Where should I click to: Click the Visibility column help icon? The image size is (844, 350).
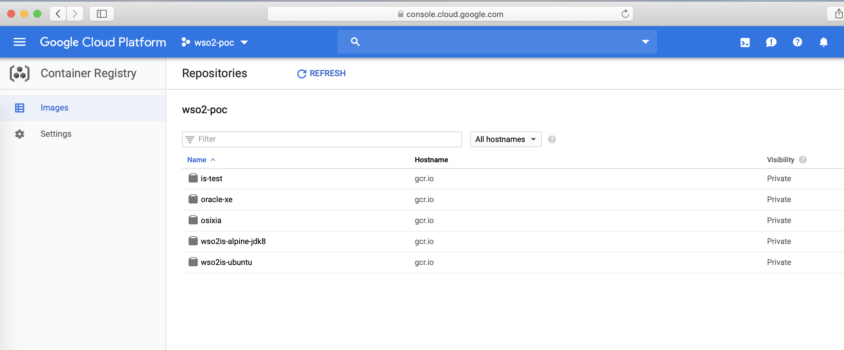pyautogui.click(x=803, y=160)
